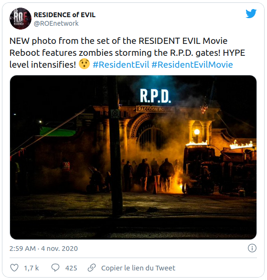The width and height of the screenshot is (267, 280).
Task: Click the 1,7 k likes count
Action: point(32,268)
